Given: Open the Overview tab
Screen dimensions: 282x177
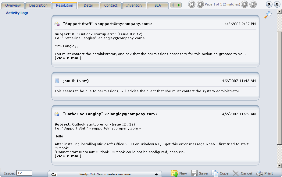Looking at the screenshot, I should point(13,5).
